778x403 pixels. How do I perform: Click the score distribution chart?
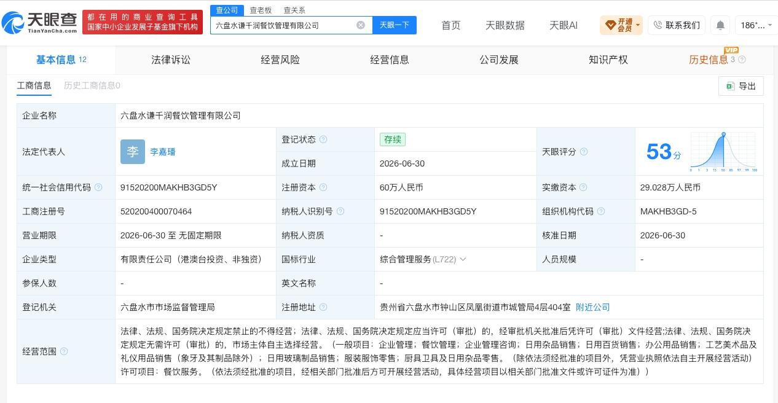723,152
